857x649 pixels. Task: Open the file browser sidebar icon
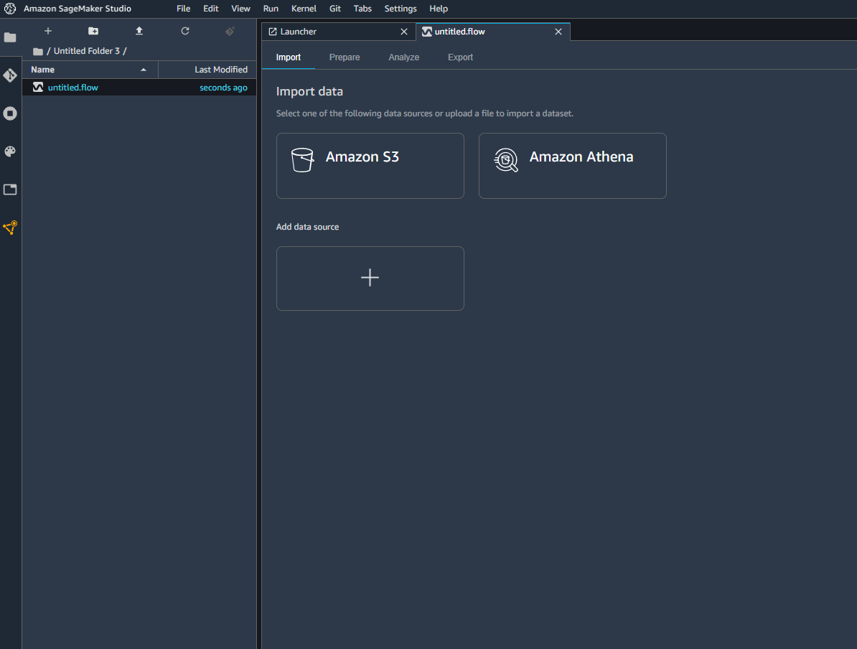10,37
